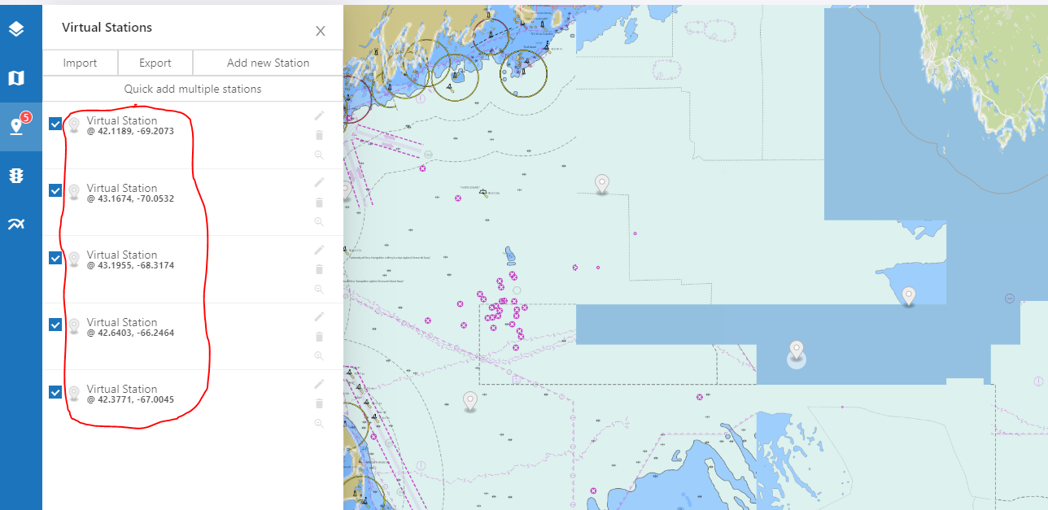Close the Virtual Stations panel
The width and height of the screenshot is (1048, 510).
tap(321, 31)
